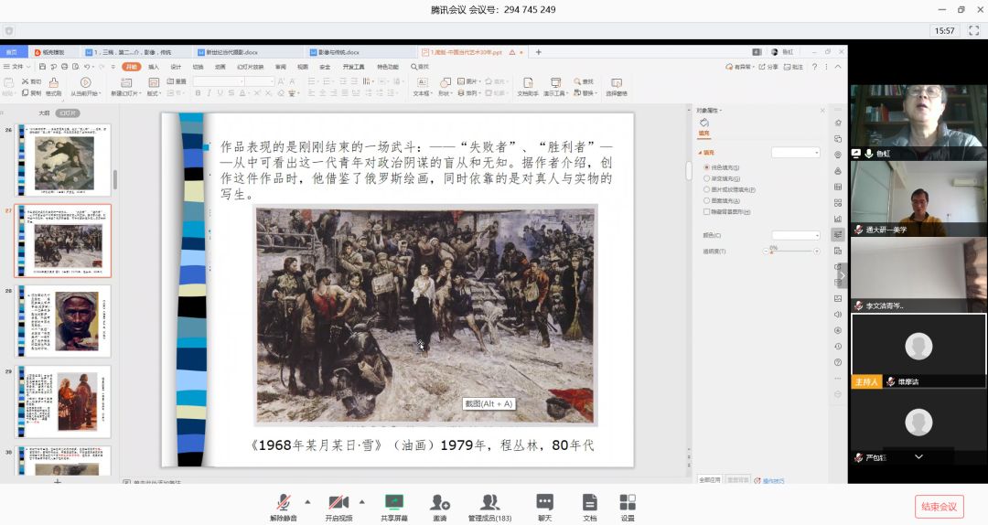Click the 分享 share button
Screen dimensions: 988x525
(770, 67)
